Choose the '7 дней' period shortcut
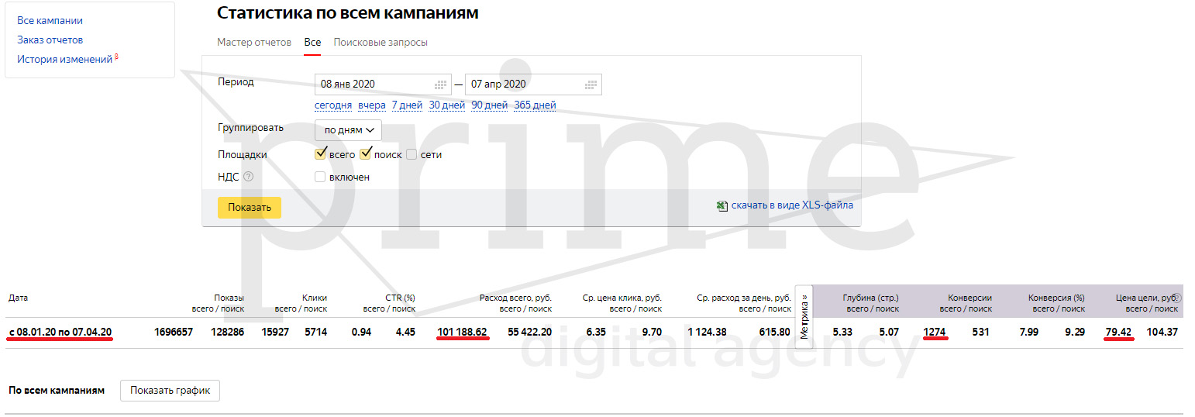Screen dimensions: 1195x417 point(407,105)
